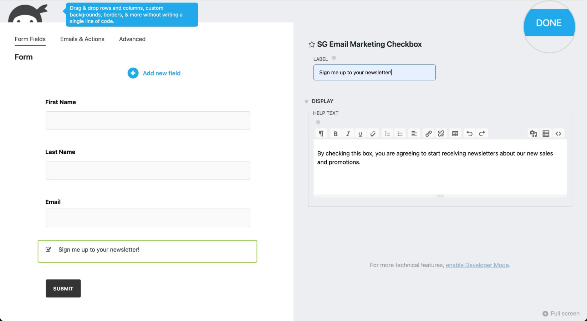Toggle italic formatting in help text
Viewport: 587px width, 321px height.
[348, 133]
